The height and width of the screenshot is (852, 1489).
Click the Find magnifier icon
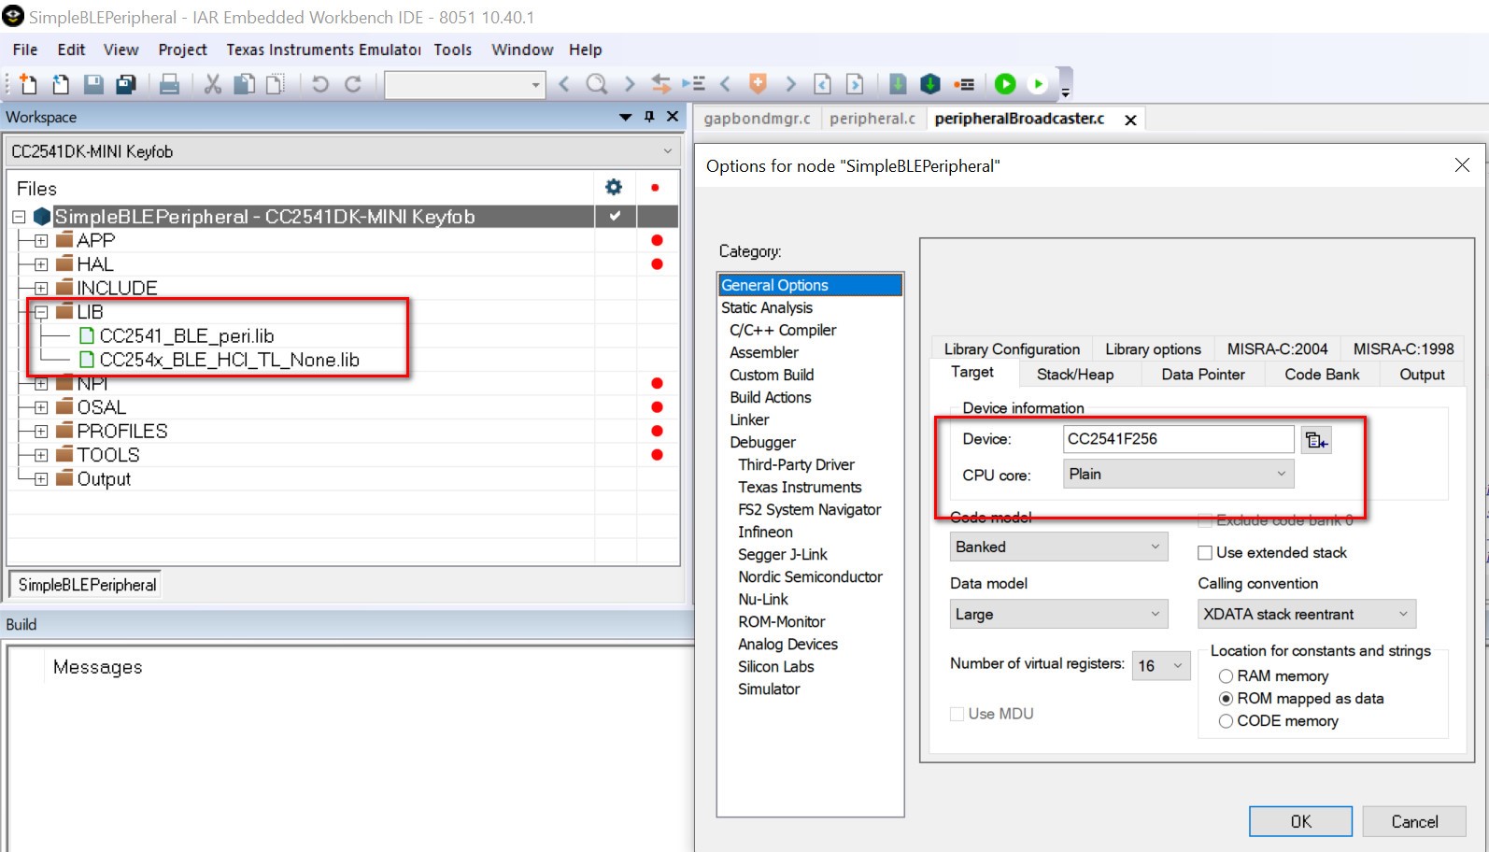coord(596,84)
